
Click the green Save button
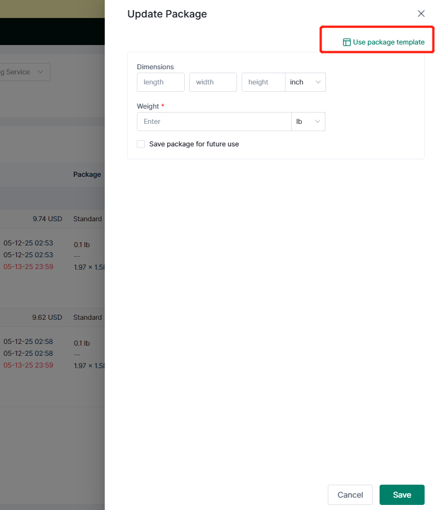pos(402,495)
